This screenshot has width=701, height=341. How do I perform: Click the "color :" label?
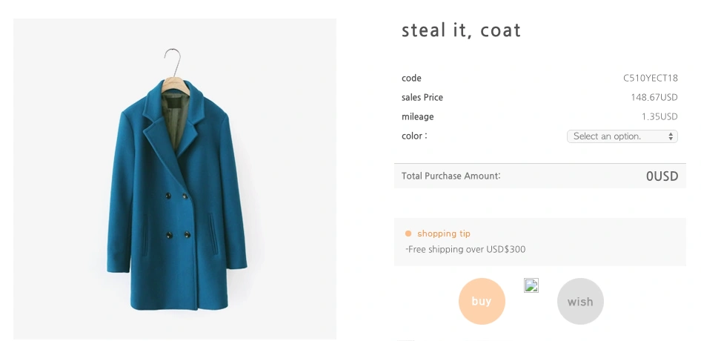point(414,136)
